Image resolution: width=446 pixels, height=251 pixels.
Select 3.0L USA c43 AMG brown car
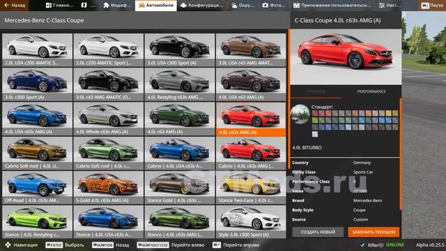coord(251,50)
